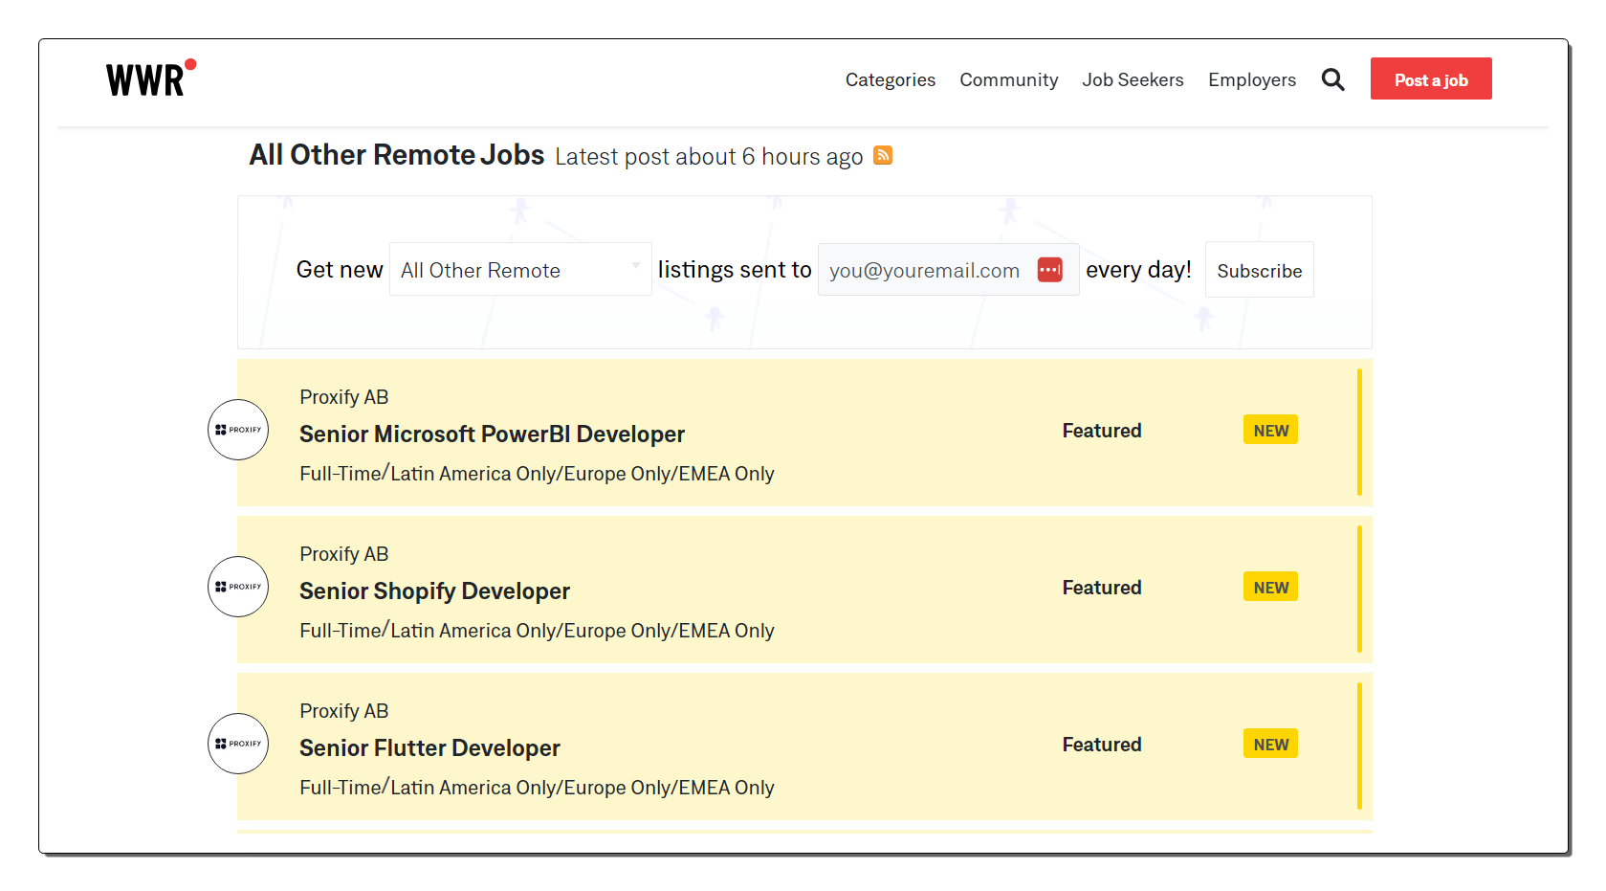Click the Latest post about 6 hours ago text

coord(709,157)
